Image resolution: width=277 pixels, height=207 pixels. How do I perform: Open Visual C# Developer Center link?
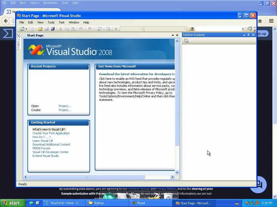coord(50,152)
